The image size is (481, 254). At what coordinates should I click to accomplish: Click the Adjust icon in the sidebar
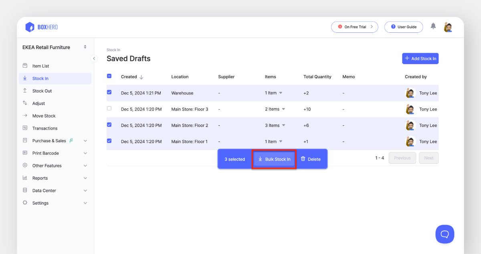click(x=25, y=103)
